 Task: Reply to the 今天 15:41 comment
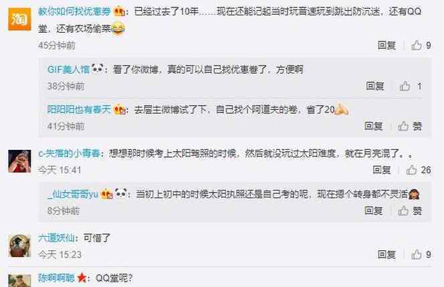click(x=382, y=170)
